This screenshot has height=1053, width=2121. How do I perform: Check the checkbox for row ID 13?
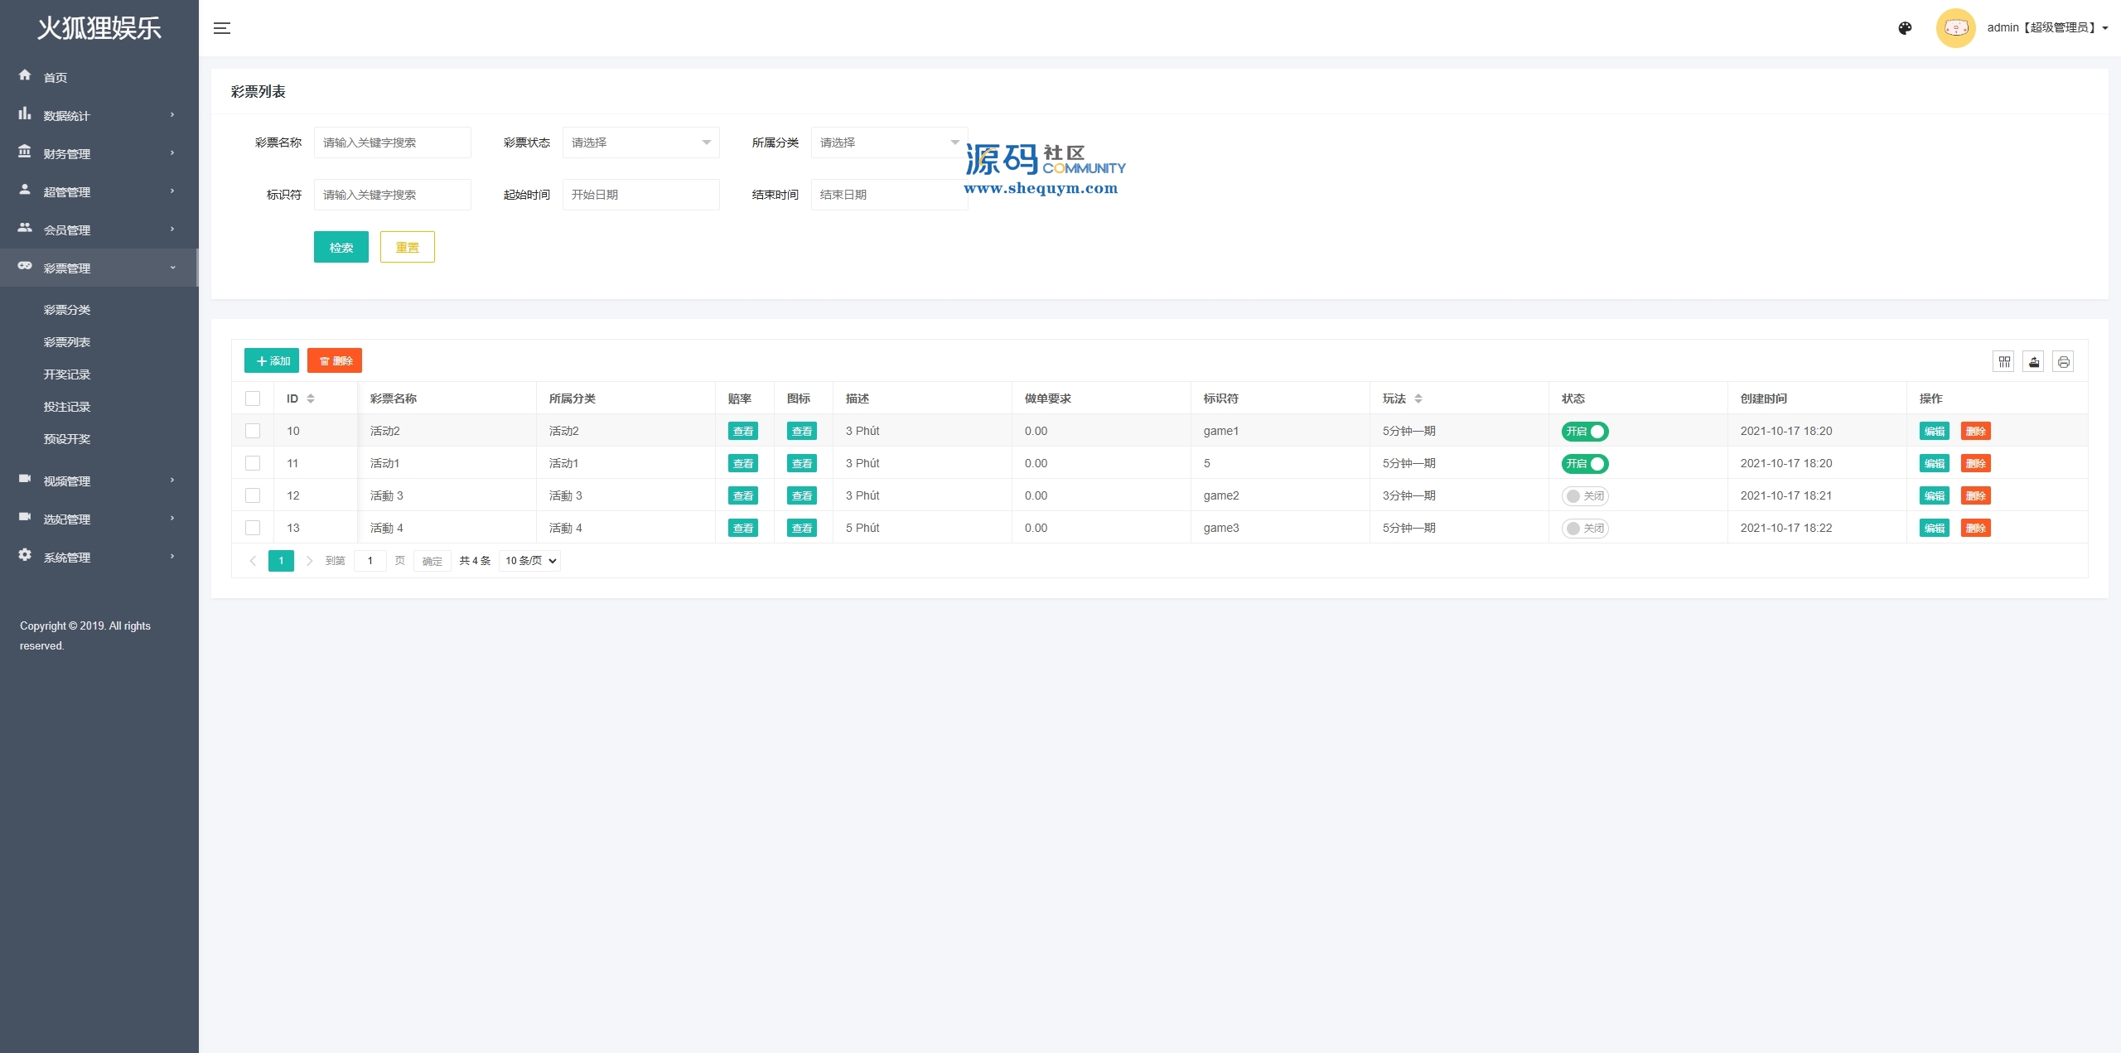pos(253,528)
